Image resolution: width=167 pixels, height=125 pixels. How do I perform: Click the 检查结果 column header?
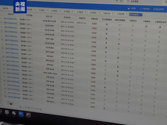94,19
